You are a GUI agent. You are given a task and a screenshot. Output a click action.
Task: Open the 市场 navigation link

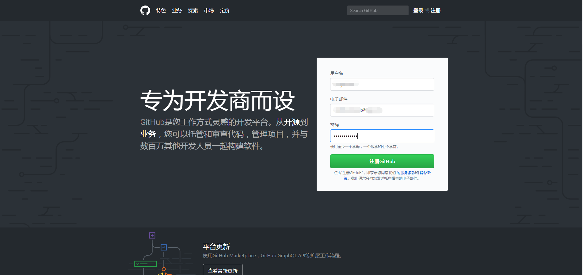tap(209, 10)
